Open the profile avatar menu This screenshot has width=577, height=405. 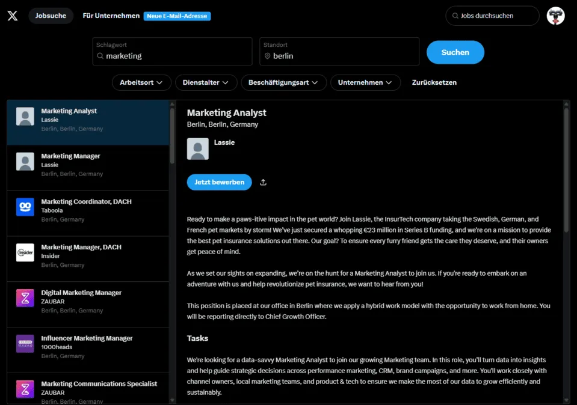555,16
